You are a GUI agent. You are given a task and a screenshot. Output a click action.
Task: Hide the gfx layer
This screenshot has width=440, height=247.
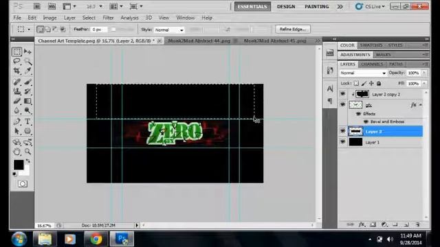point(342,105)
